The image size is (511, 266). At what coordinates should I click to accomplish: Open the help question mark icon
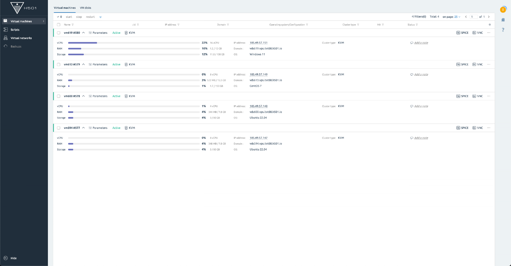(503, 30)
